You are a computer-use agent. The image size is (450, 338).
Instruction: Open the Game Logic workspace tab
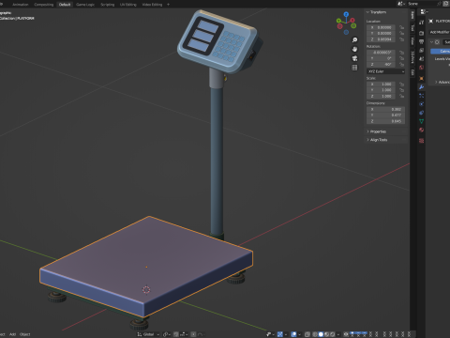[85, 5]
